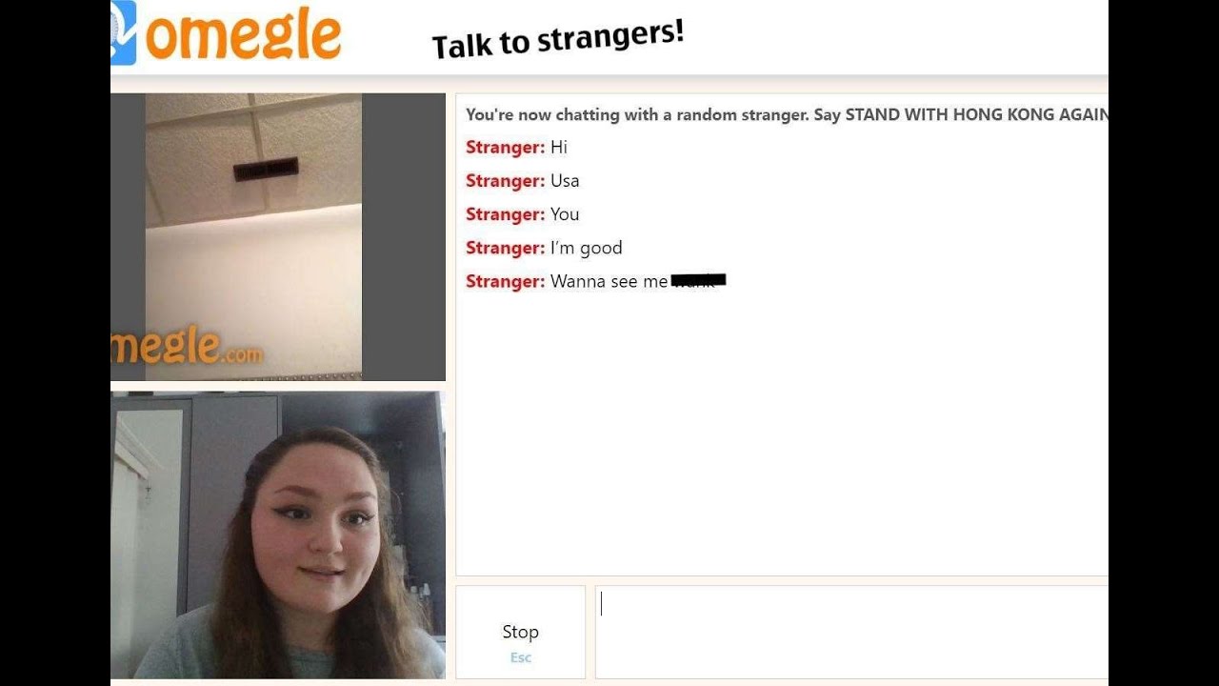
Task: End the conversation with the Stop button
Action: click(521, 633)
